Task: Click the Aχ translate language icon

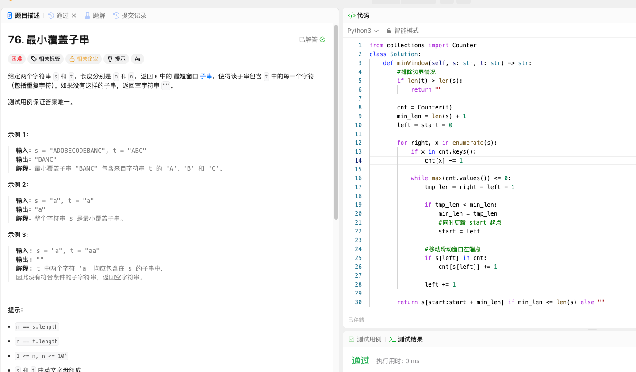Action: [x=138, y=59]
